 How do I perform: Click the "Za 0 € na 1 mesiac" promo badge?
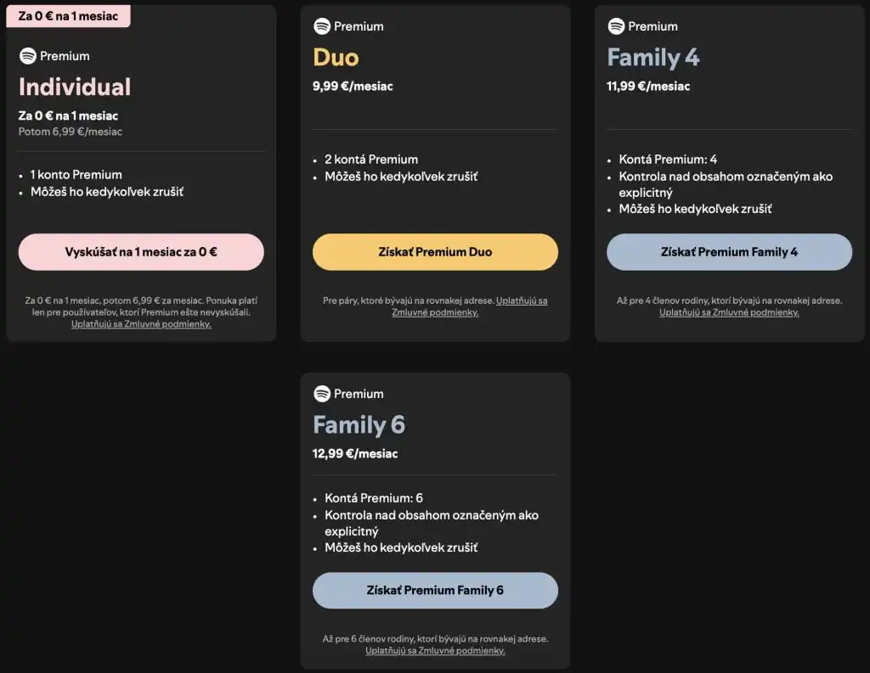coord(68,16)
